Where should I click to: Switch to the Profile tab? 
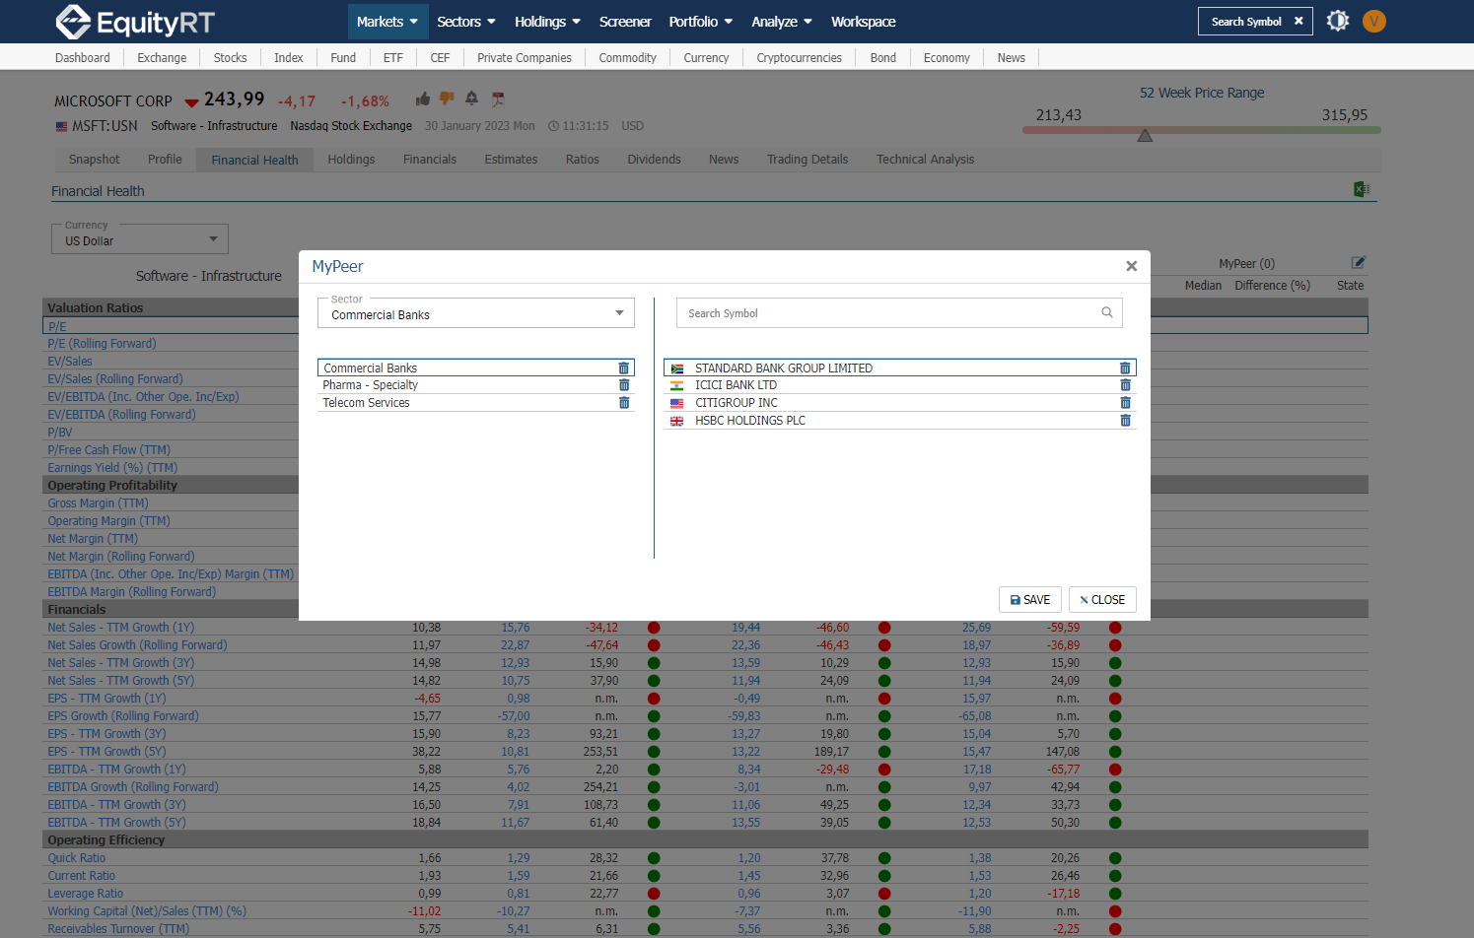tap(165, 160)
